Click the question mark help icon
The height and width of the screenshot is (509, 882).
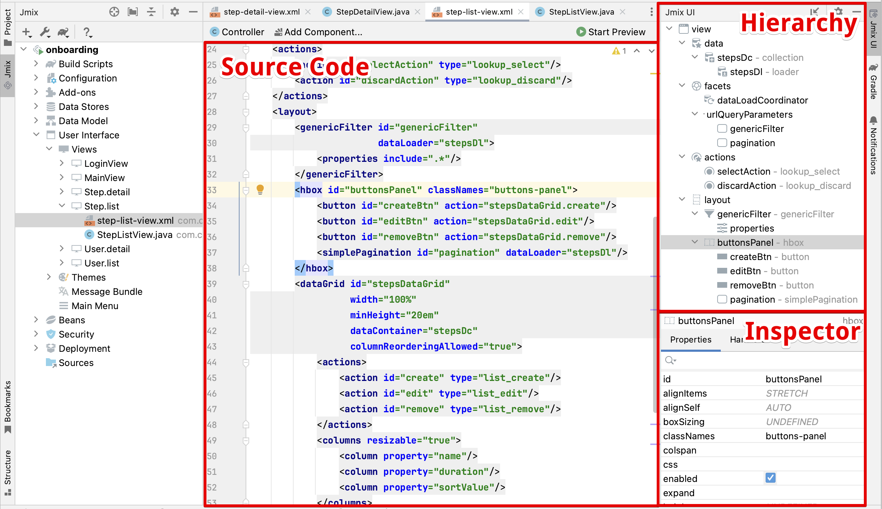[x=87, y=32]
